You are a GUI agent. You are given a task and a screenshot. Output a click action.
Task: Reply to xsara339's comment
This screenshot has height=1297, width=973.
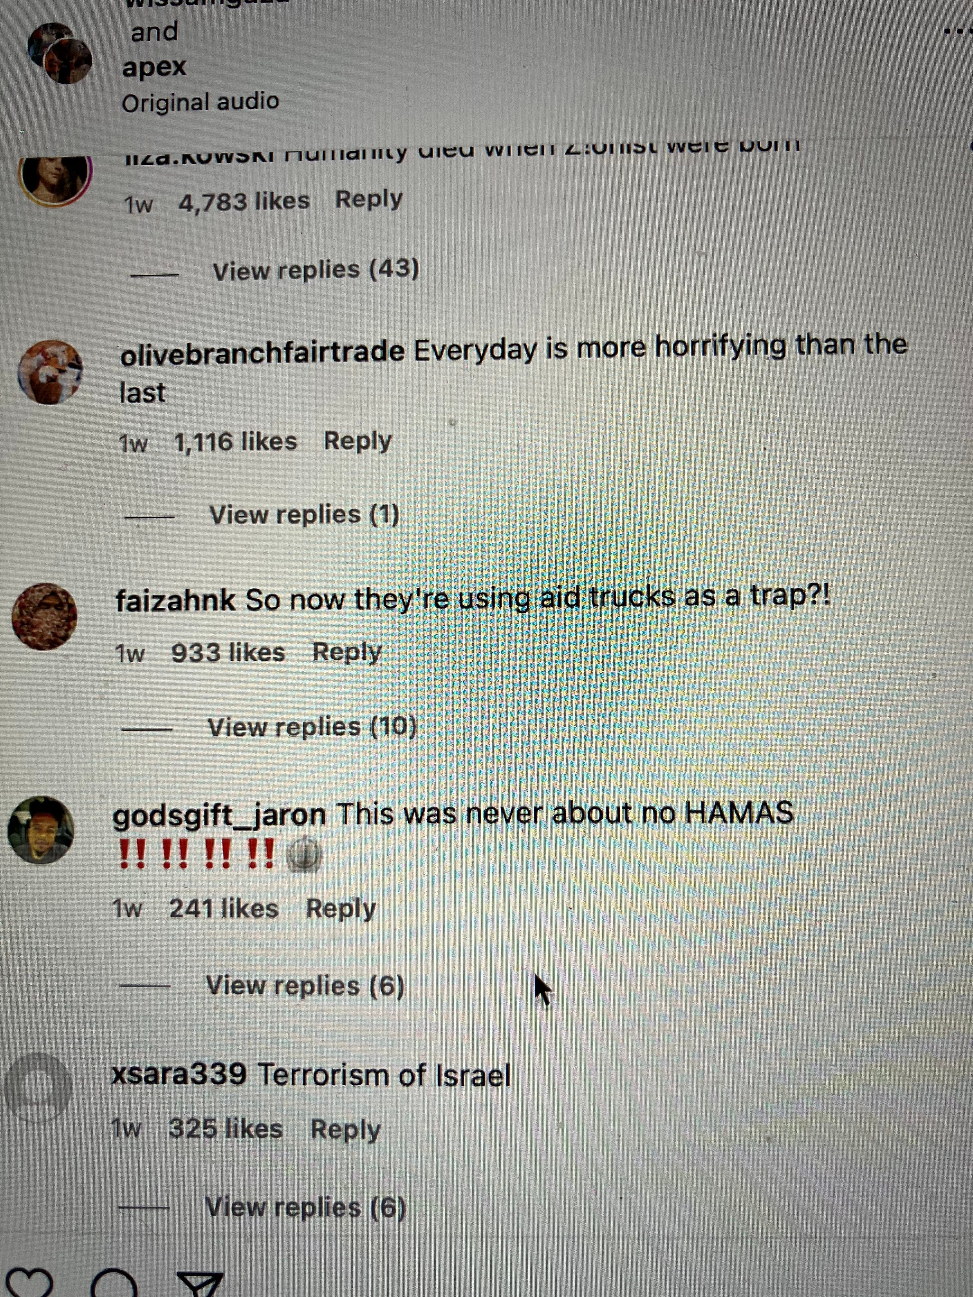pos(346,1129)
